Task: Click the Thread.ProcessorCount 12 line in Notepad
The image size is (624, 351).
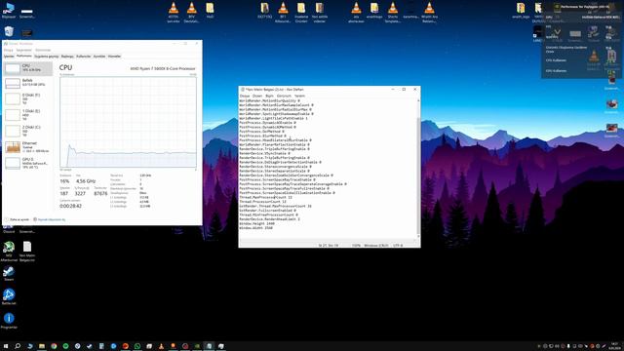Action: 262,202
